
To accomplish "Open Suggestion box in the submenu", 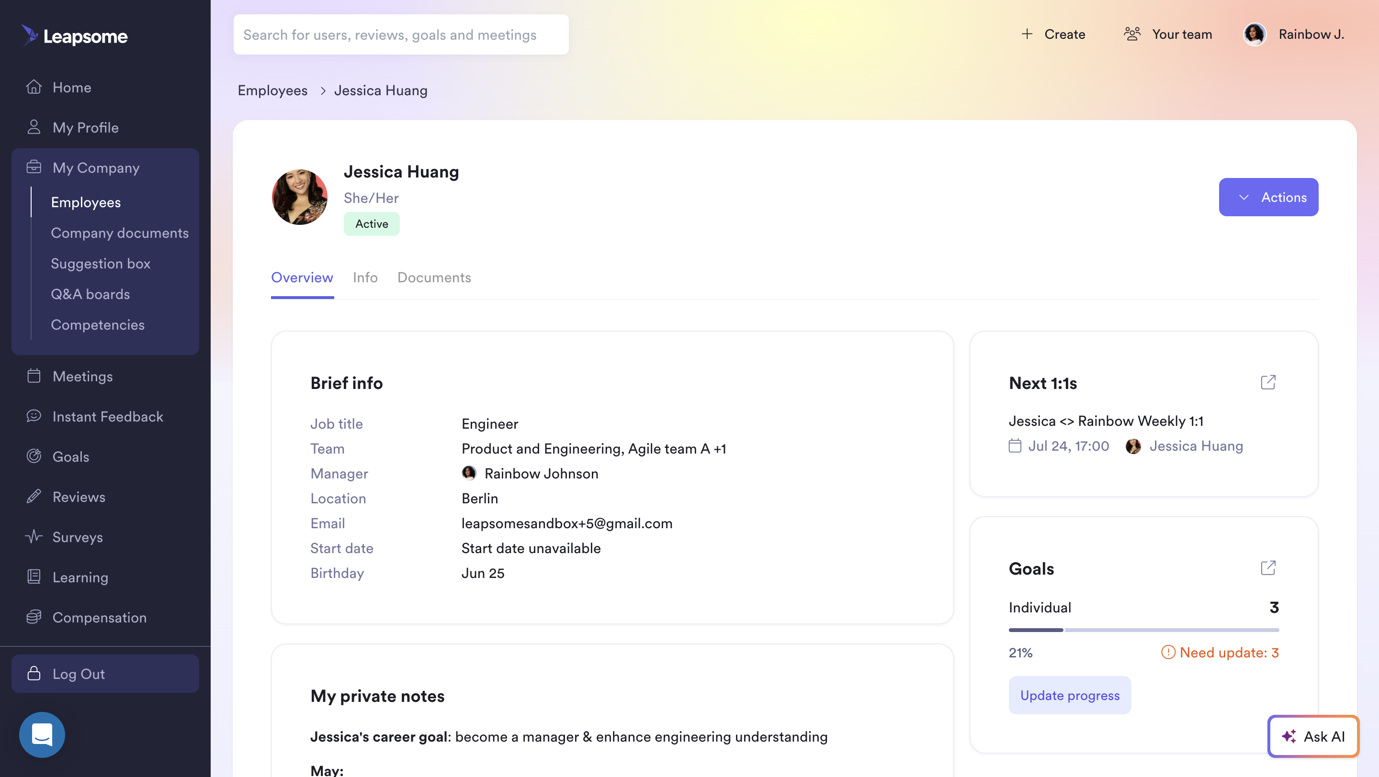I will coord(101,263).
